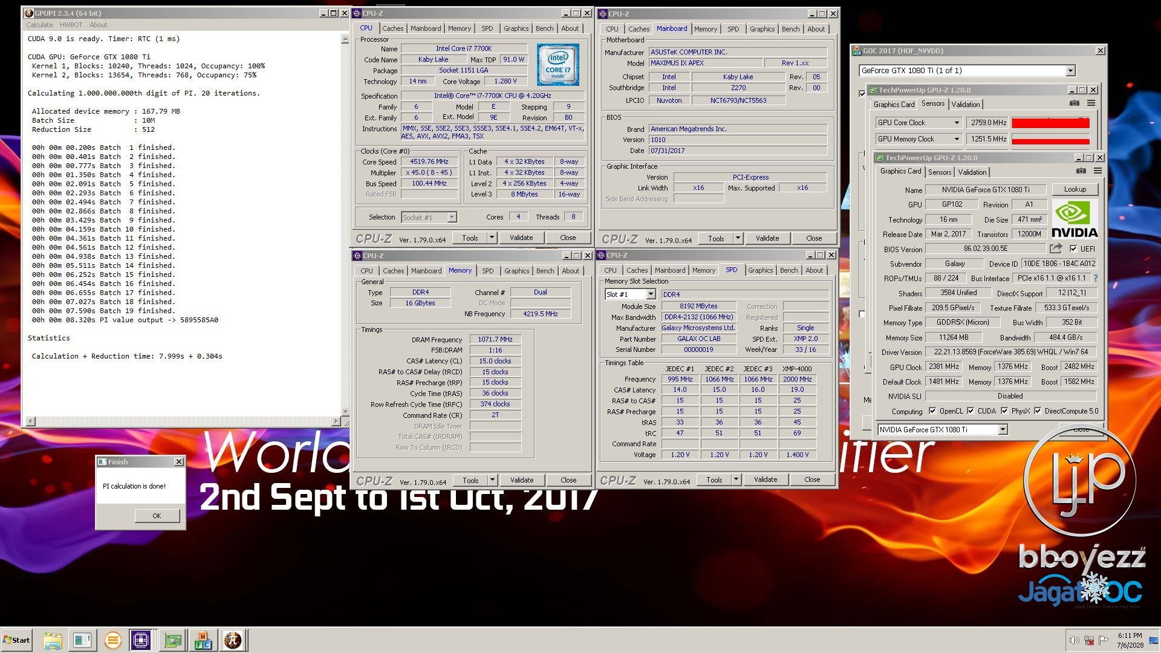The image size is (1161, 653).
Task: Click the orange round icon on the taskbar
Action: (112, 640)
